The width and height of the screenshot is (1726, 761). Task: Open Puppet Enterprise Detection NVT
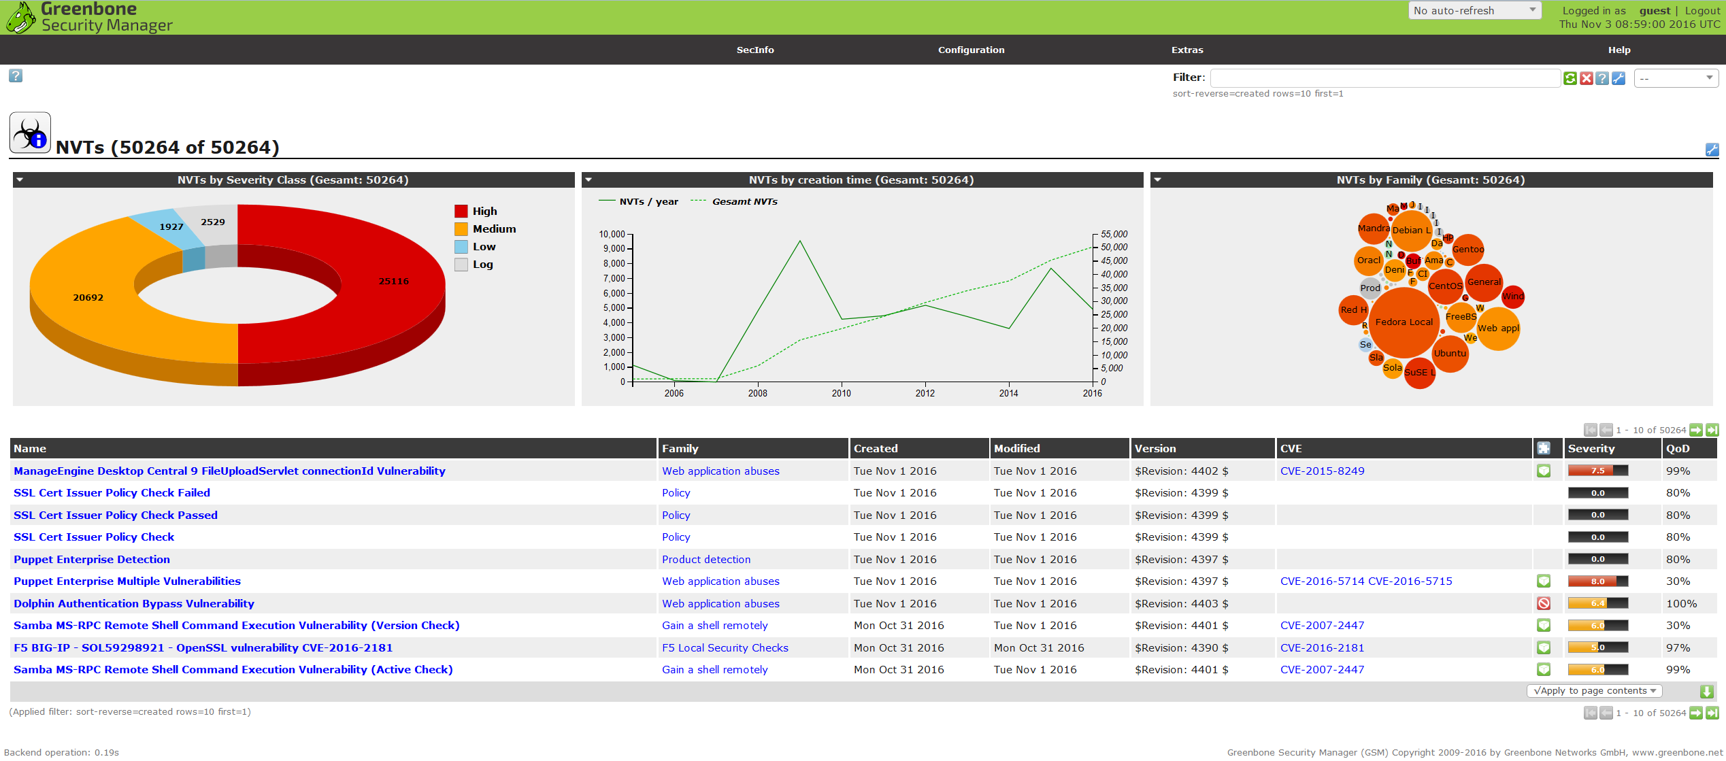pos(92,559)
